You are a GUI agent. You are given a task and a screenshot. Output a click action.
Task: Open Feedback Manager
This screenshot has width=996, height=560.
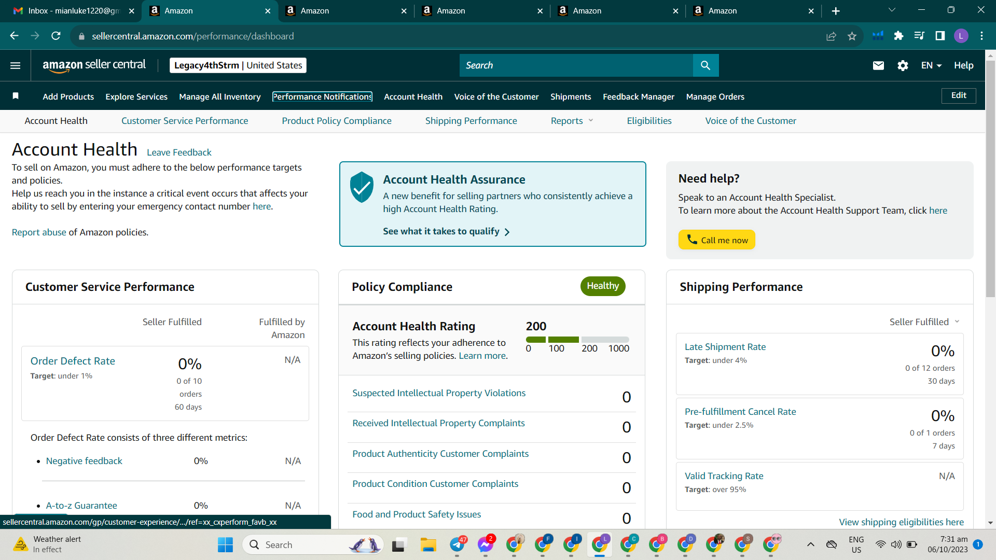[639, 96]
